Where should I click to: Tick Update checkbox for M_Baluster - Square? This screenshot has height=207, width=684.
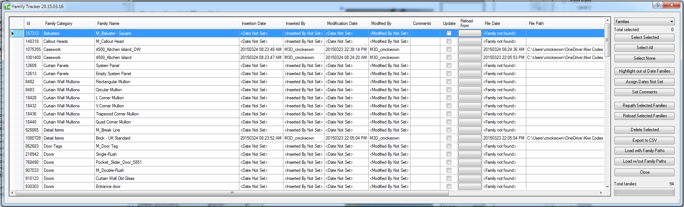(449, 33)
